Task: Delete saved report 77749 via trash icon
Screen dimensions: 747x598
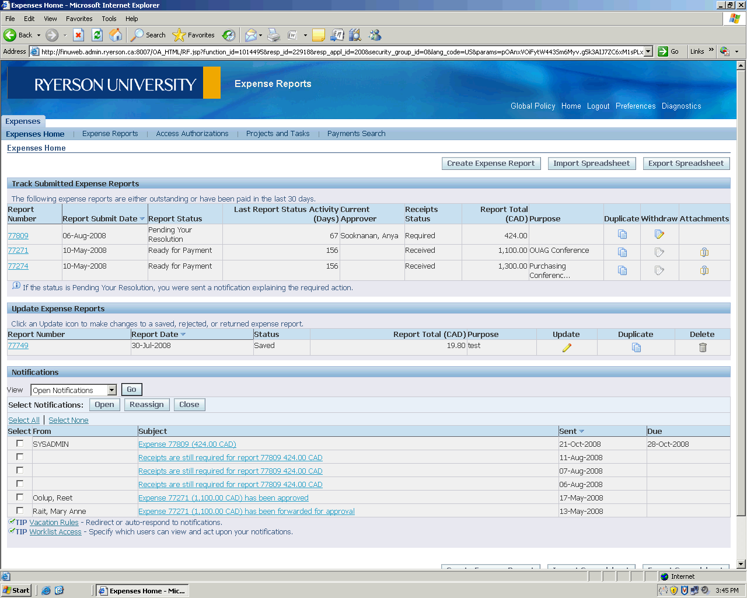Action: [x=702, y=347]
